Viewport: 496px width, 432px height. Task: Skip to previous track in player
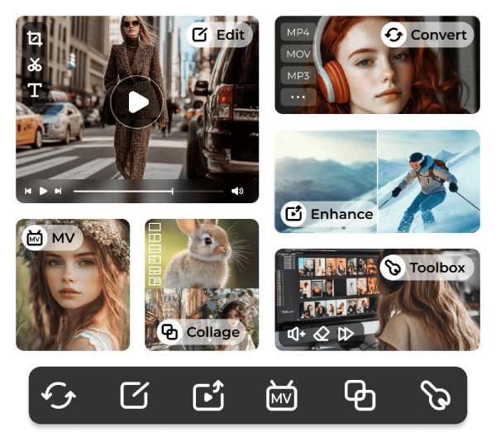coord(28,191)
